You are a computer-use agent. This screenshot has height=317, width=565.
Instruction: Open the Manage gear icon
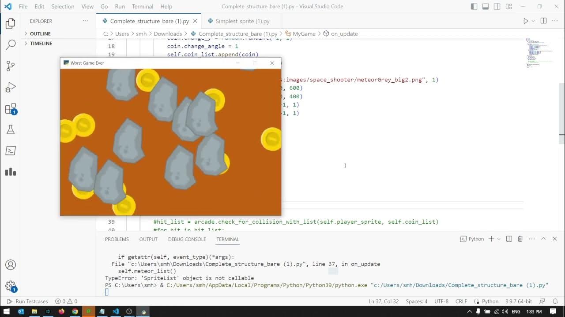[x=11, y=286]
